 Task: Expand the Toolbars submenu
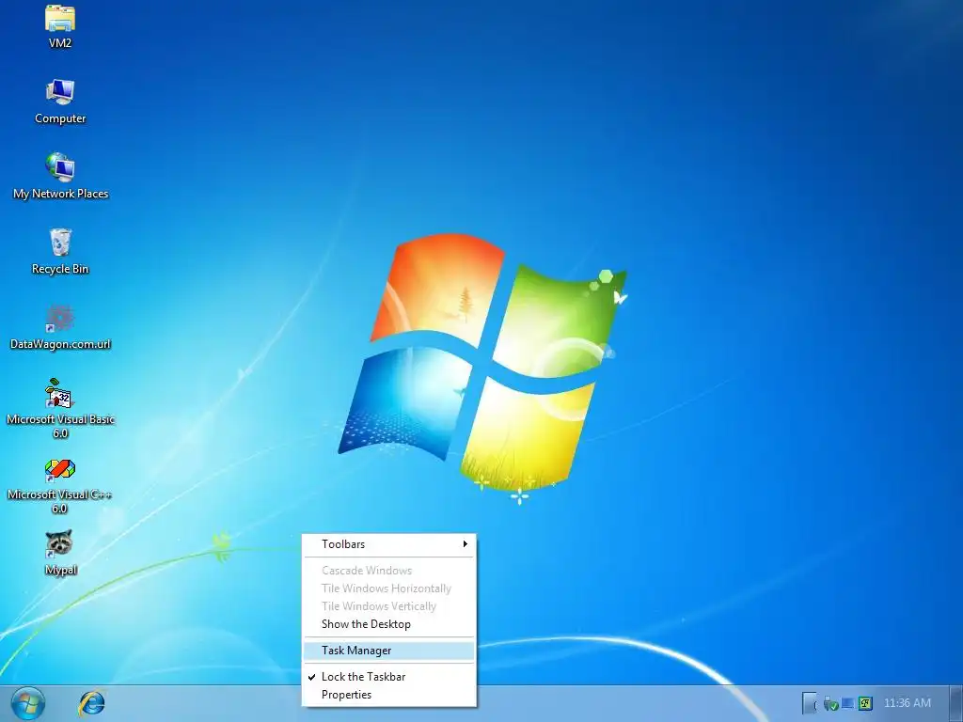(388, 544)
